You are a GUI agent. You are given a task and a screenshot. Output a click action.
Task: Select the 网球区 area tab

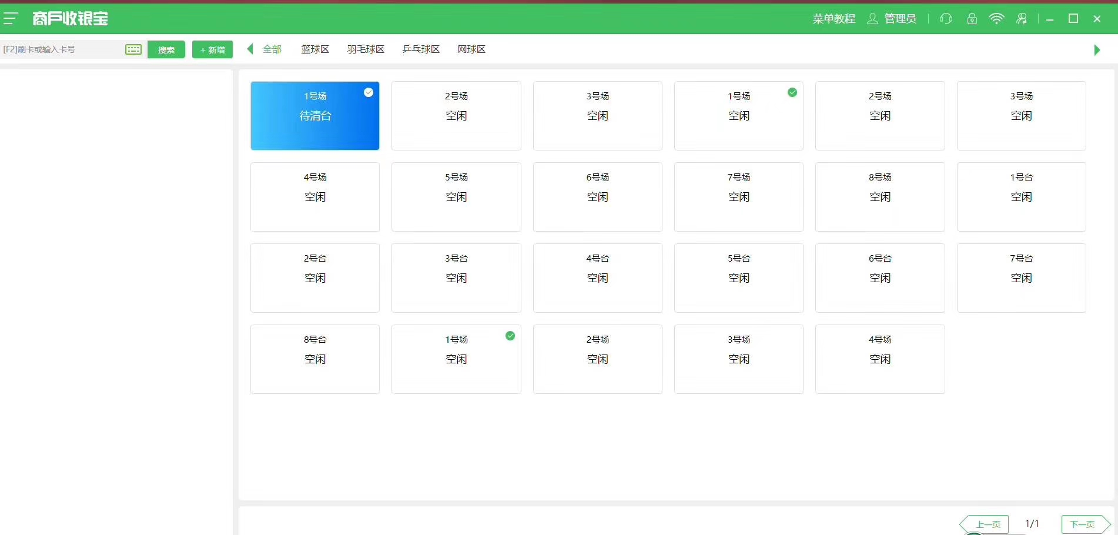471,49
